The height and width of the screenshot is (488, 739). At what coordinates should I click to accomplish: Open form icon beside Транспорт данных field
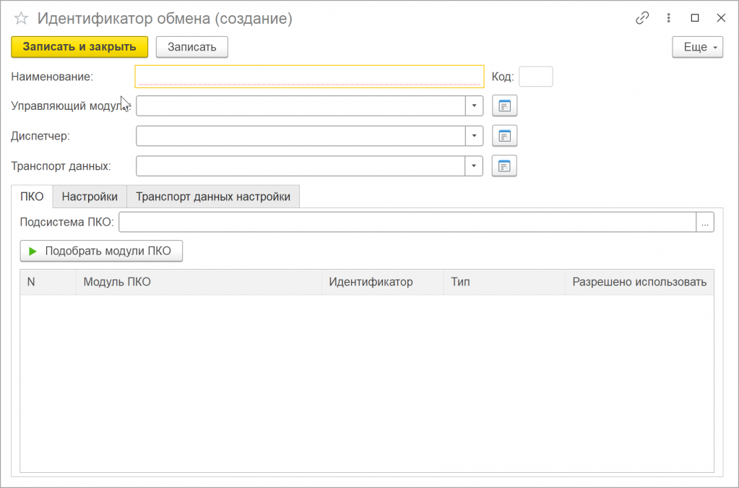(x=505, y=166)
